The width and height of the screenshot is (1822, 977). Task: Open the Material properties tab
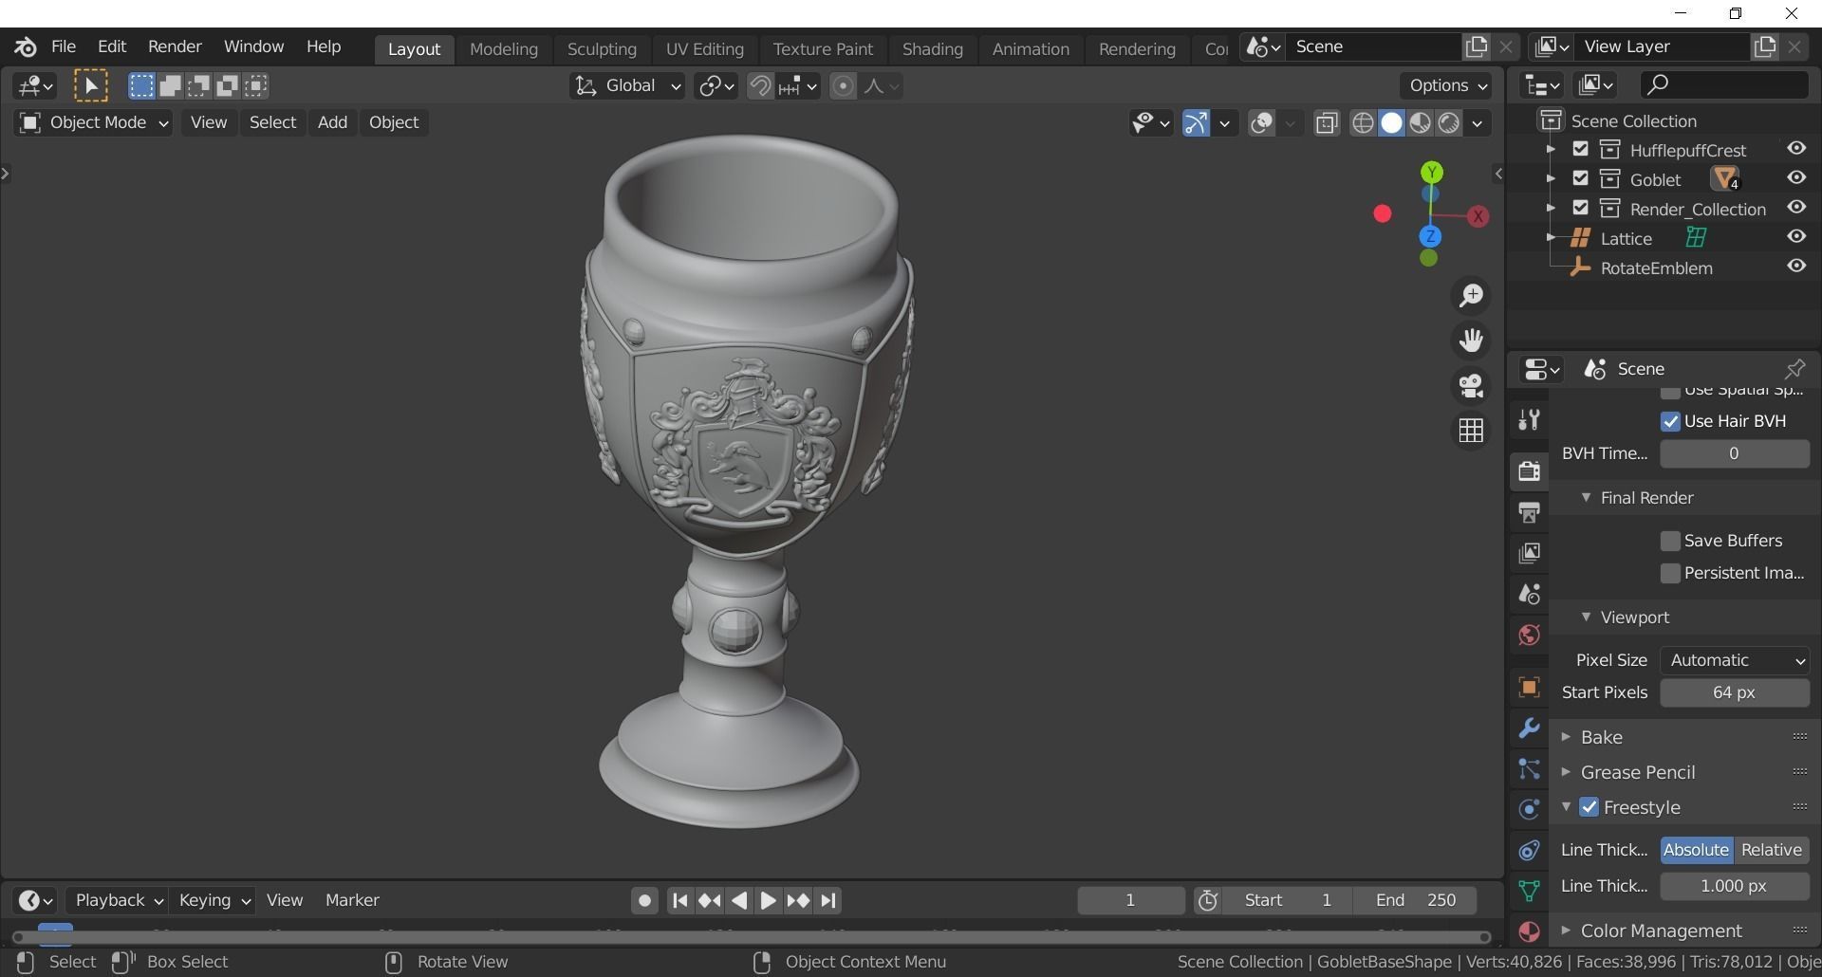point(1528,931)
